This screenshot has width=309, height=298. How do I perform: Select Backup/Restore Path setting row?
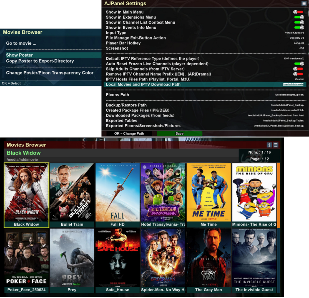tap(205, 105)
